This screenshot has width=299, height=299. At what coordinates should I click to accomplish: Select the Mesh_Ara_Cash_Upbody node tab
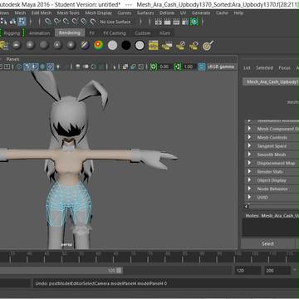coord(271,82)
